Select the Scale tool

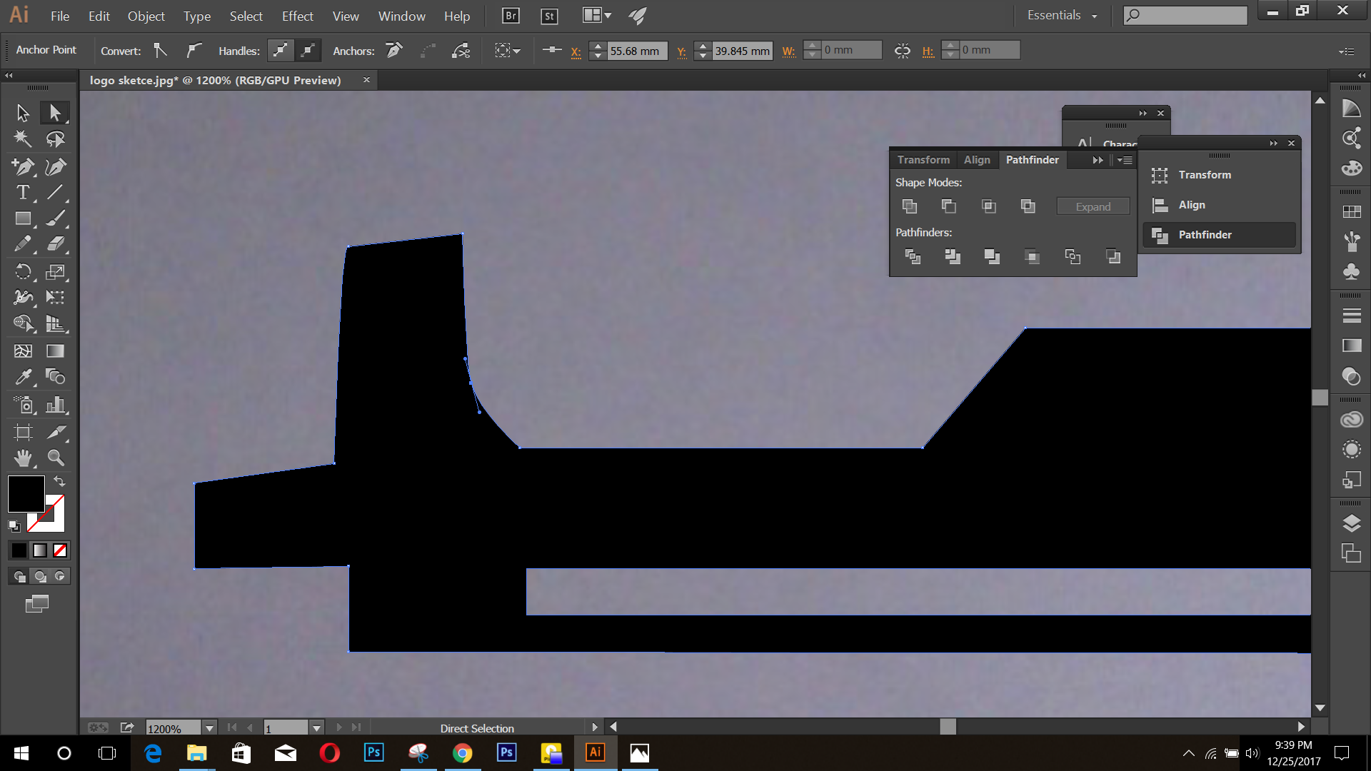[x=55, y=271]
